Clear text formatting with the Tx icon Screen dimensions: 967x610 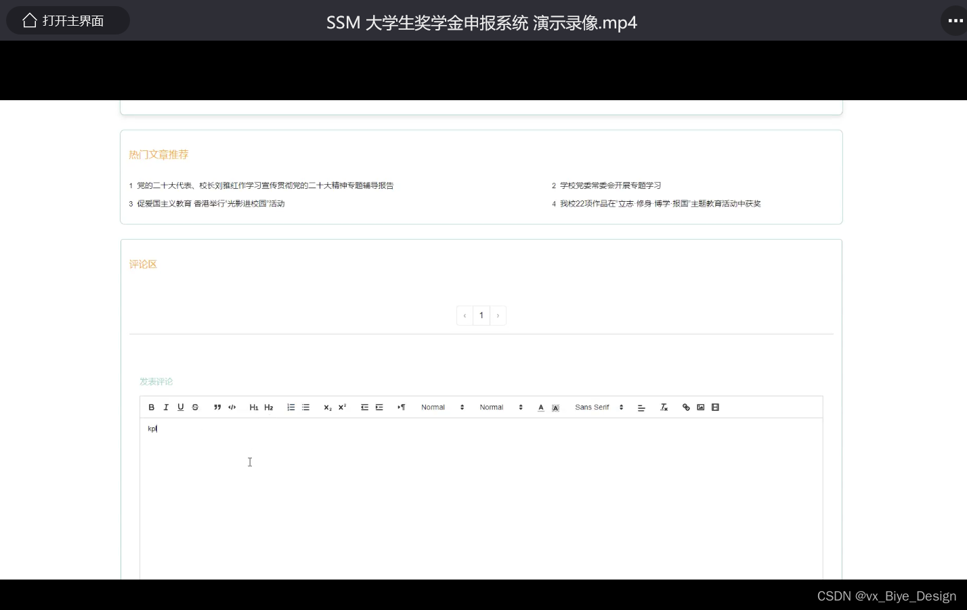pos(664,408)
